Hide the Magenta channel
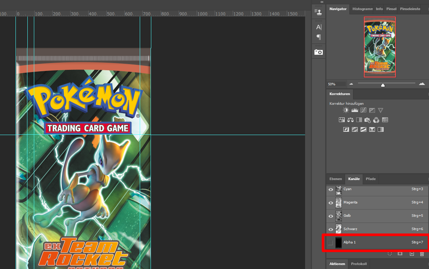 pos(331,203)
